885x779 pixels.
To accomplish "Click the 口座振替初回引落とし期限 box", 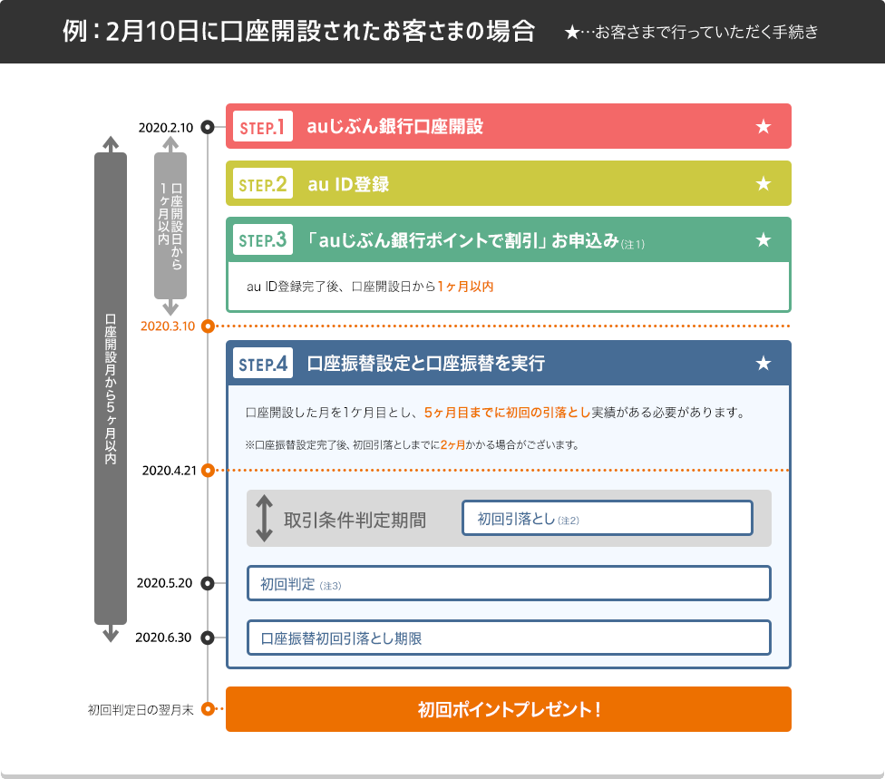I will pos(509,638).
